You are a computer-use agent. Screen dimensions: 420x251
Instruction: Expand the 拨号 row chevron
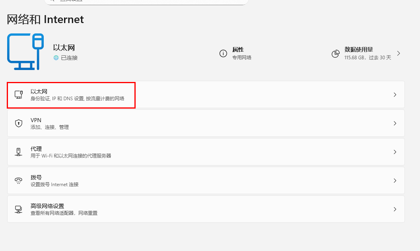pyautogui.click(x=395, y=180)
